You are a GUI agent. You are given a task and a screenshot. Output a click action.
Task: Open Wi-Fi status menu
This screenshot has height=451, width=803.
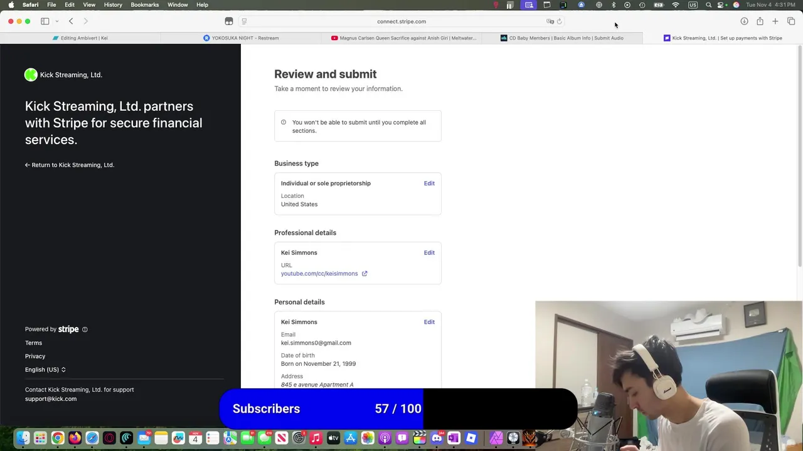(x=676, y=5)
